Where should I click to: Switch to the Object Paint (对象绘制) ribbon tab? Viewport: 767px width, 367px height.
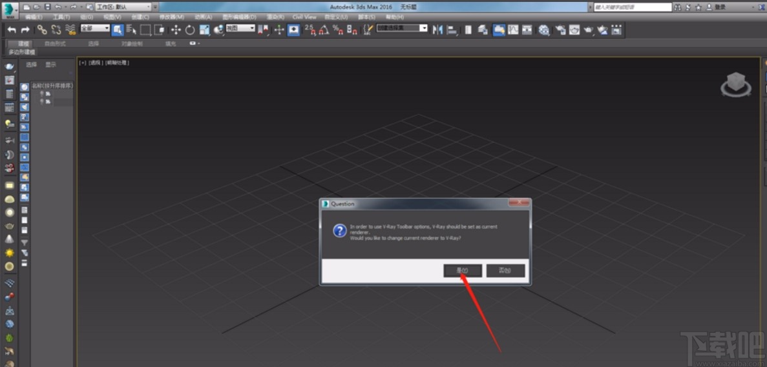pos(132,43)
